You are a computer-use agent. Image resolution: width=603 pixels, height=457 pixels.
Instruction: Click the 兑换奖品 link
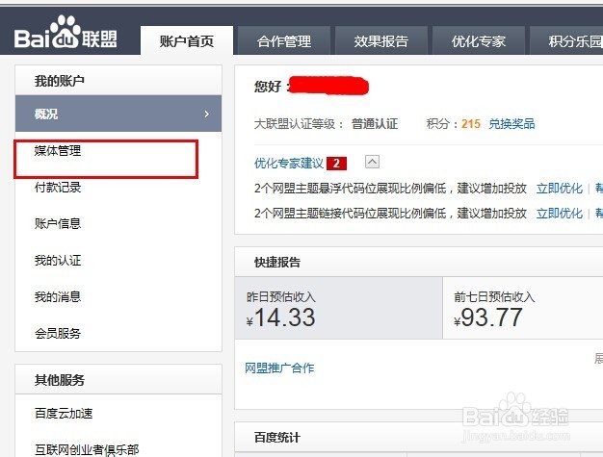[511, 124]
